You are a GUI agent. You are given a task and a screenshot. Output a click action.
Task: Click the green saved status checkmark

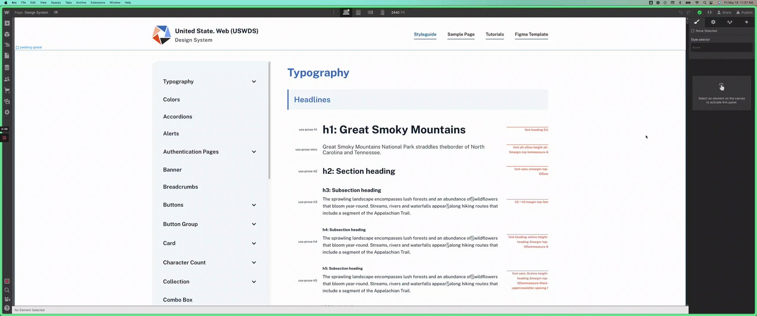pyautogui.click(x=699, y=12)
